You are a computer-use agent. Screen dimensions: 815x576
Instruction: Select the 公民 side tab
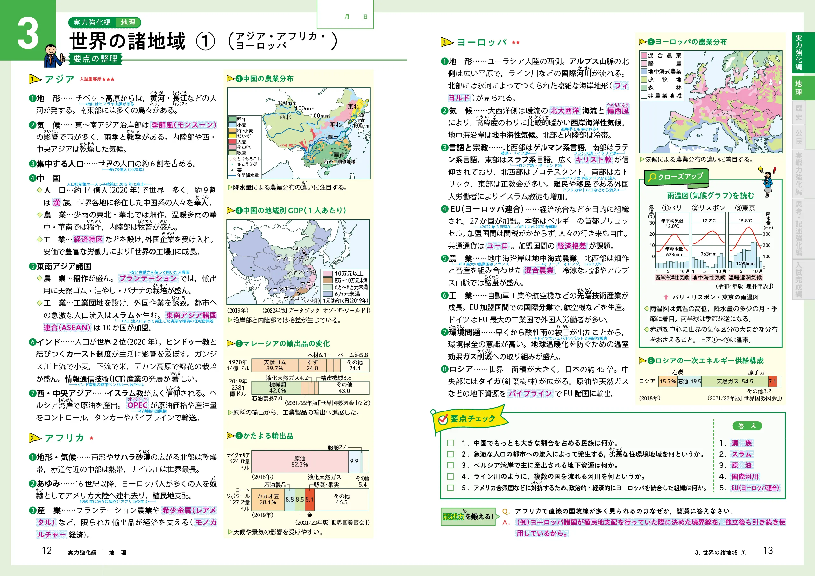coord(799,137)
